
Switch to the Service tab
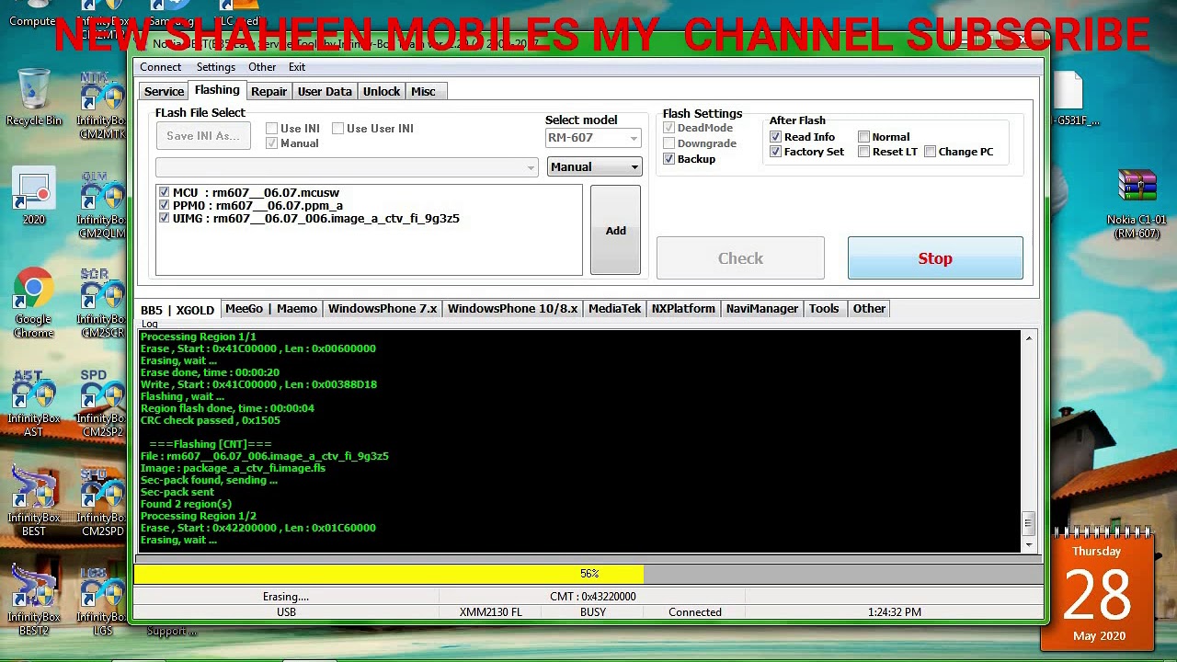click(164, 91)
